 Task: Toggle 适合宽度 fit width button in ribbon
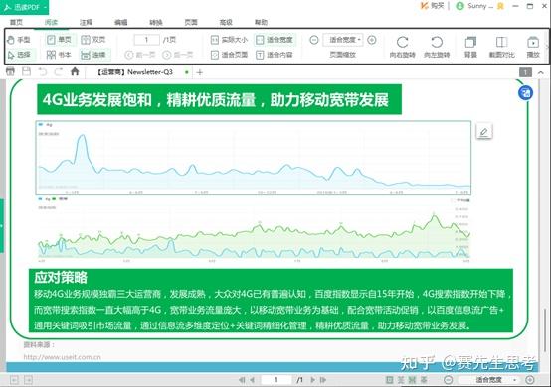click(275, 40)
